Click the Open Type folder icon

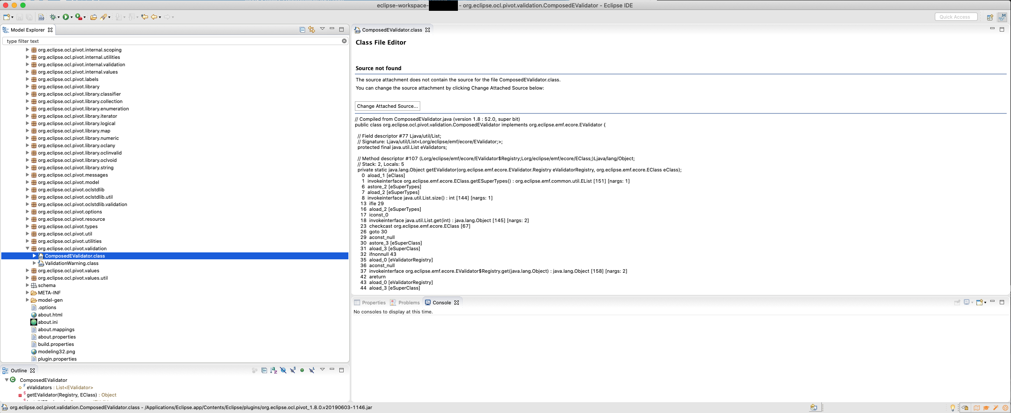[93, 17]
